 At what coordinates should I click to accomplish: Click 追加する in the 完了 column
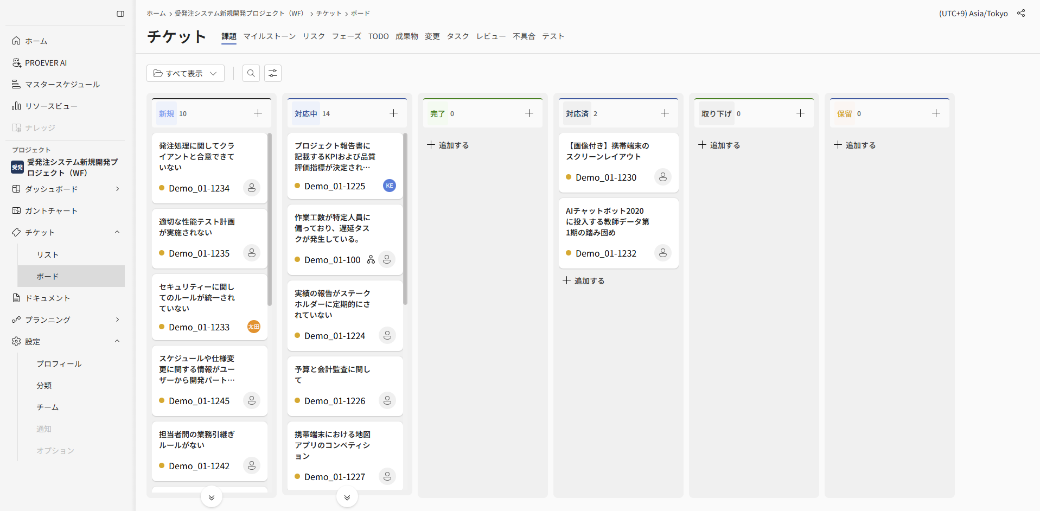tap(448, 145)
